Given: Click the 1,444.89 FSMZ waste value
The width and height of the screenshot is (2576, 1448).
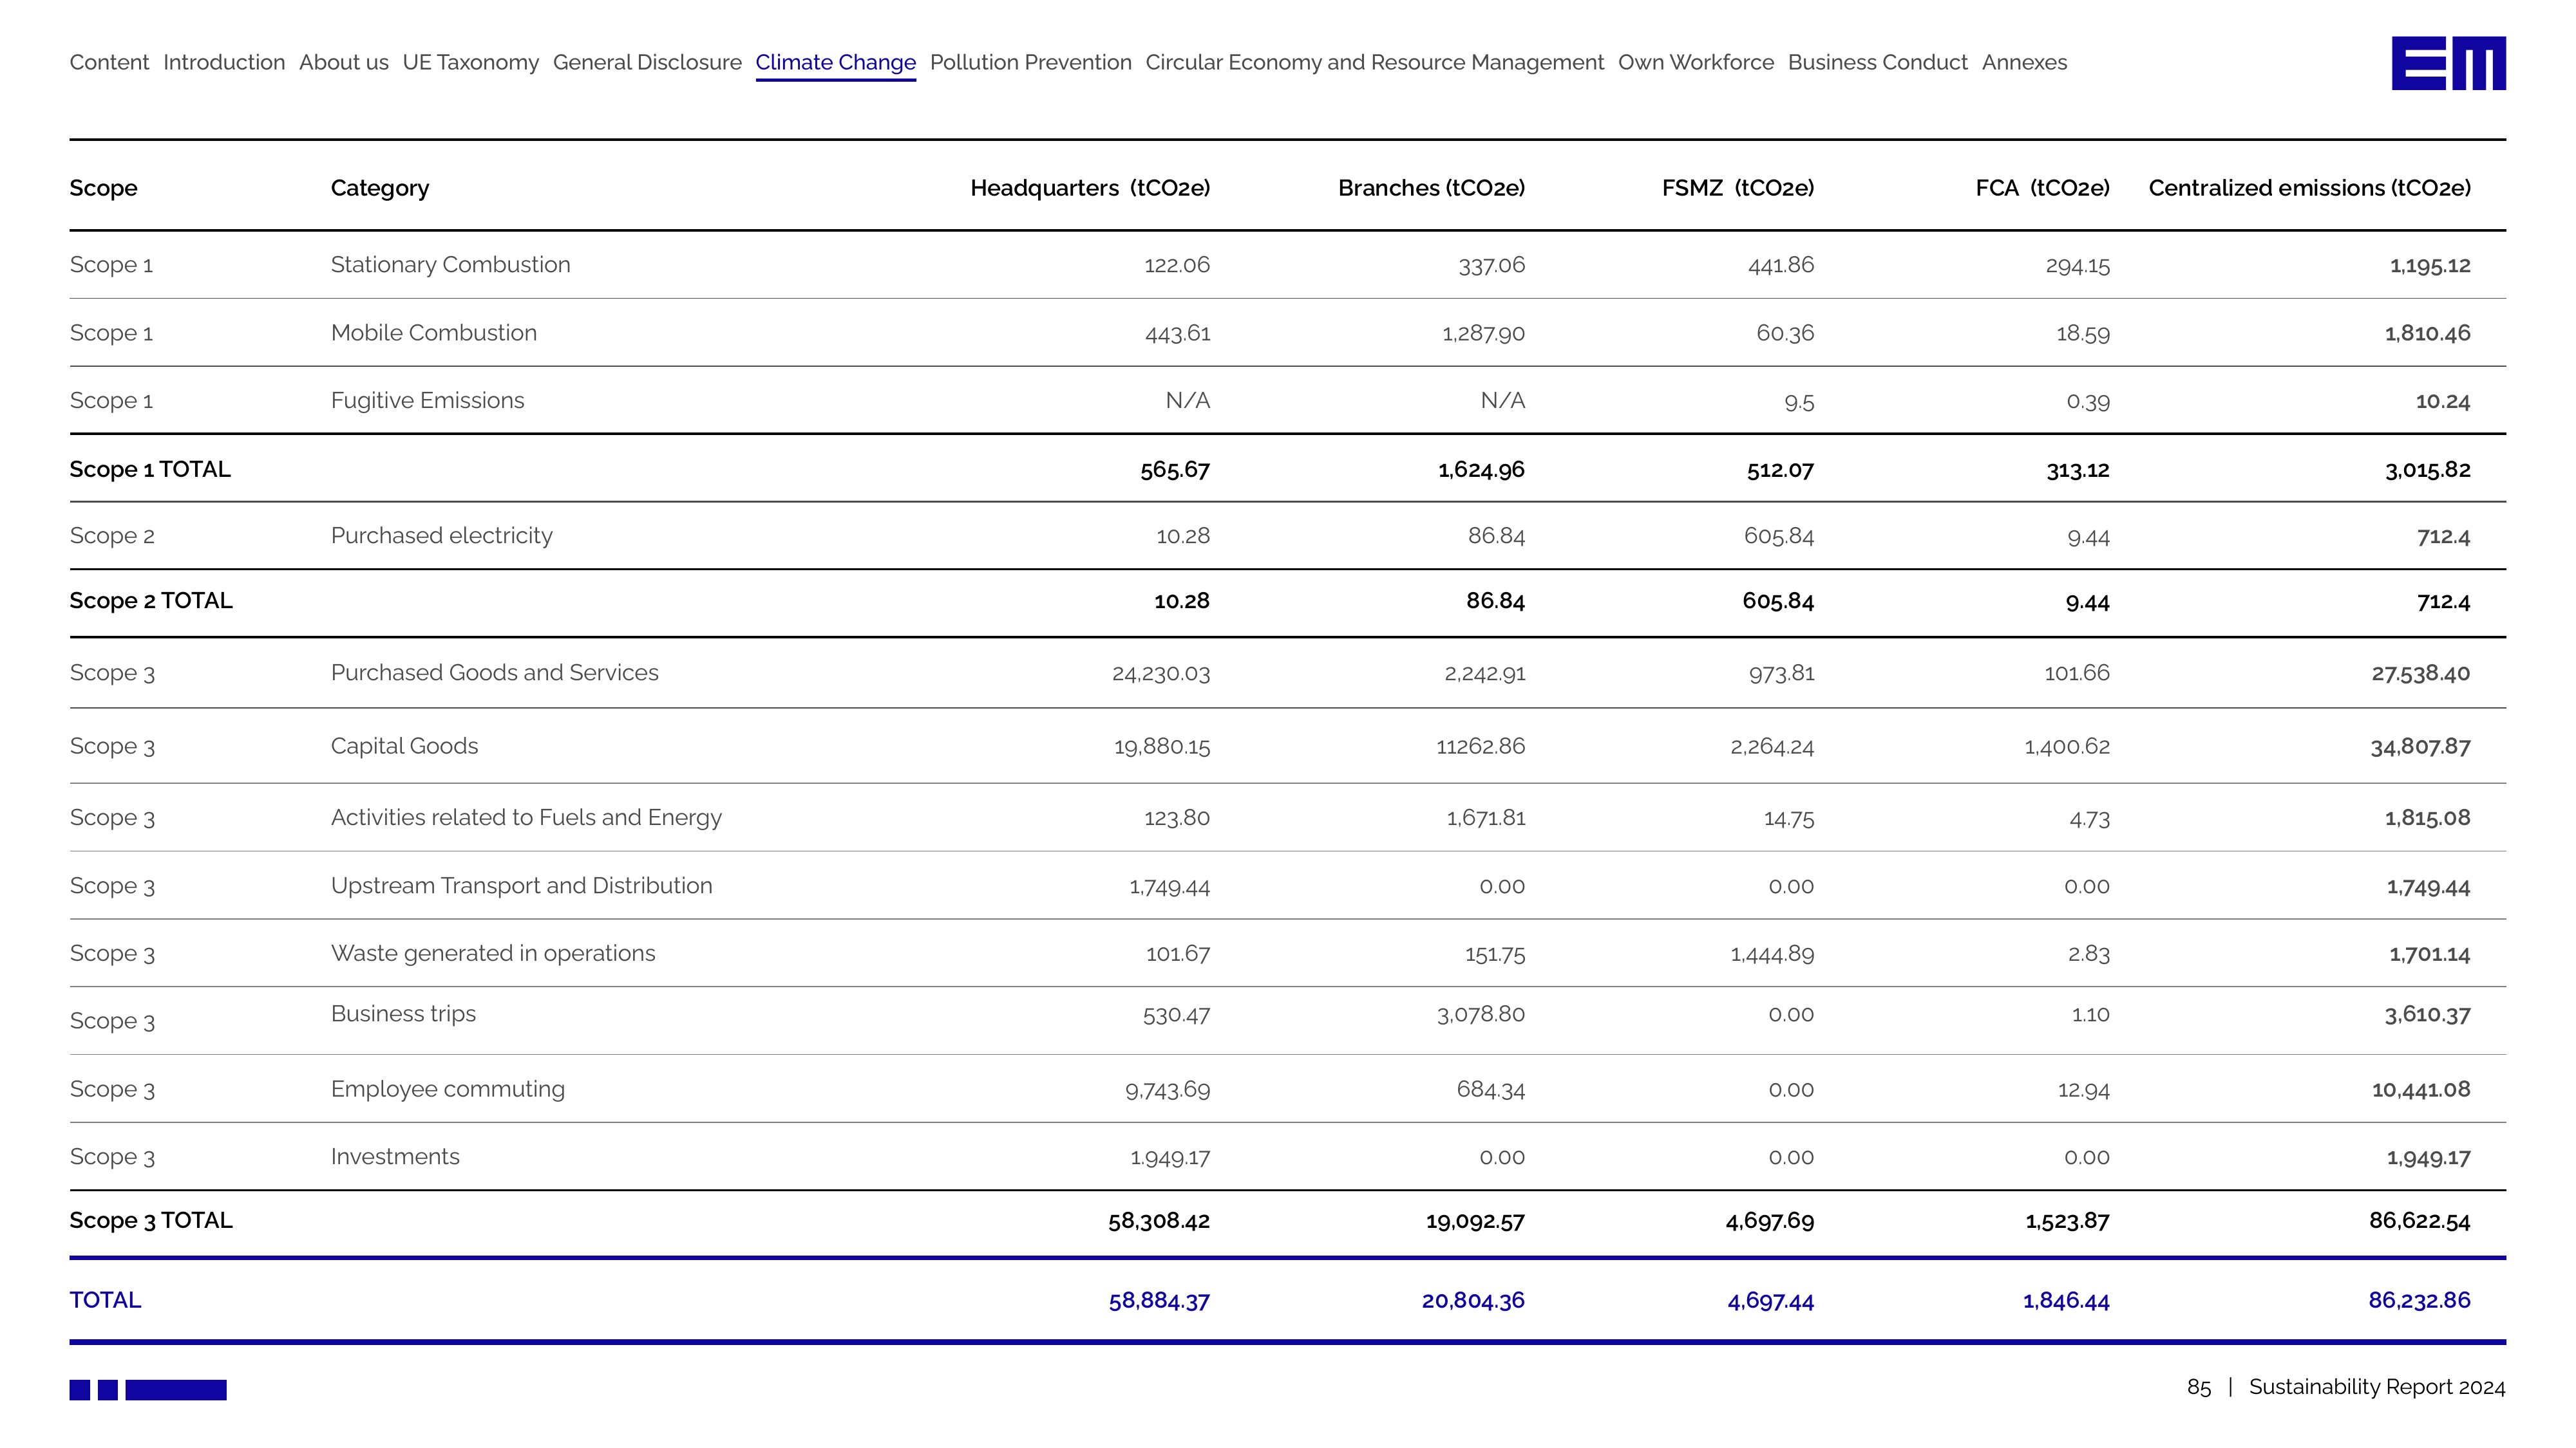Looking at the screenshot, I should click(1772, 954).
